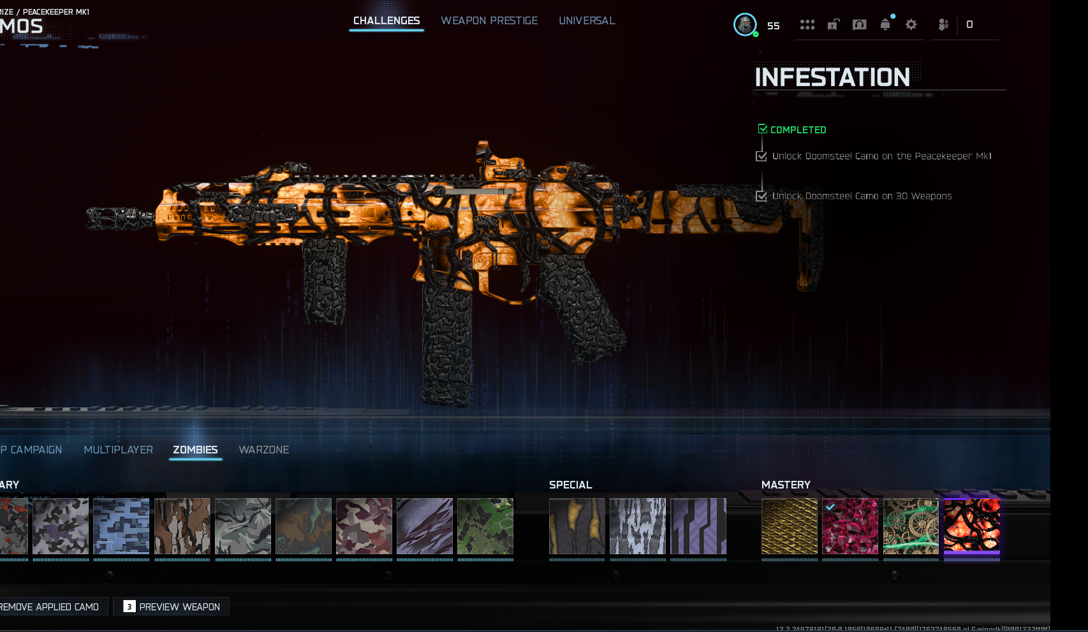The height and width of the screenshot is (632, 1088).
Task: Open the Multiplayer camo category
Action: tap(119, 450)
